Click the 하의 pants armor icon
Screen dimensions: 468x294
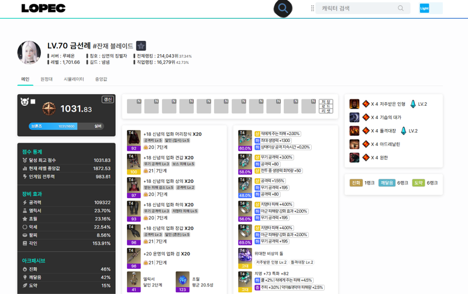(134, 211)
